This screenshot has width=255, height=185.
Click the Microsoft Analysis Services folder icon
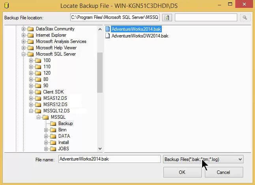[30, 42]
